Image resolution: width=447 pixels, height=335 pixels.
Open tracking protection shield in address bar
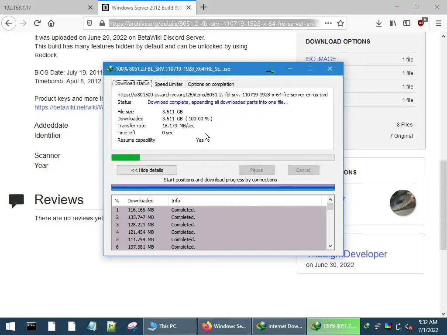pyautogui.click(x=89, y=24)
